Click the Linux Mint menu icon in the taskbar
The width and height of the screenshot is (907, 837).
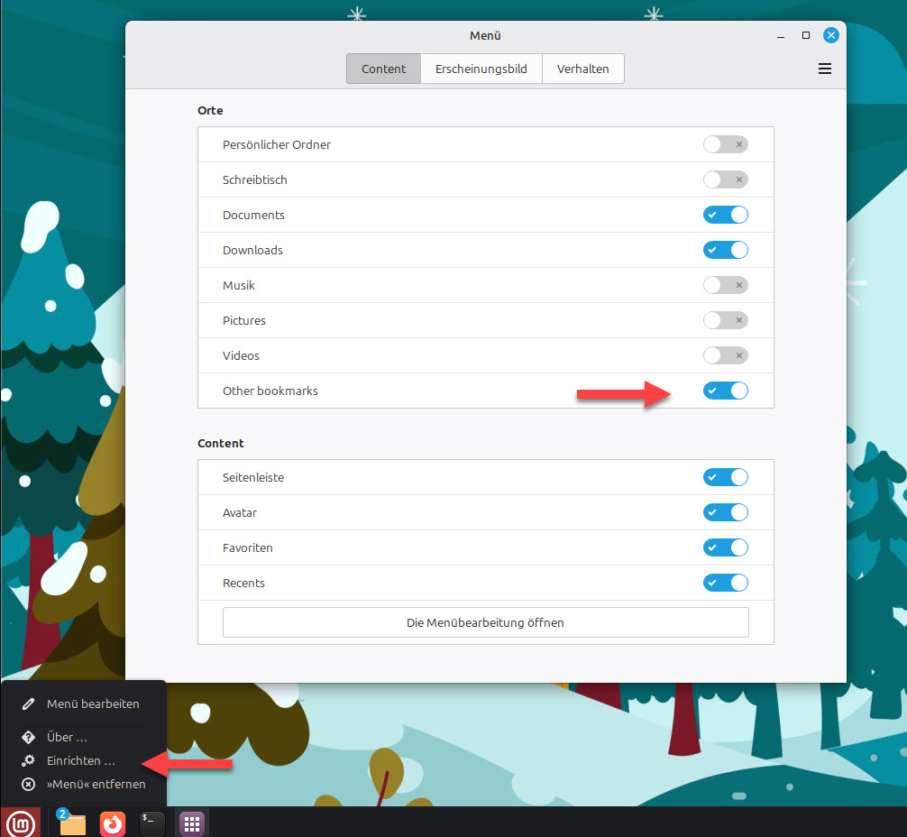(x=21, y=823)
